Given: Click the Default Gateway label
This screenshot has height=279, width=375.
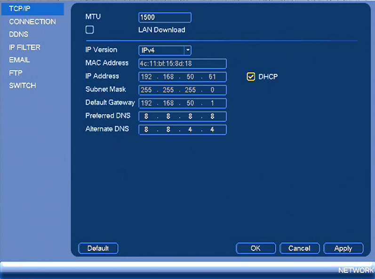Looking at the screenshot, I should tap(110, 102).
